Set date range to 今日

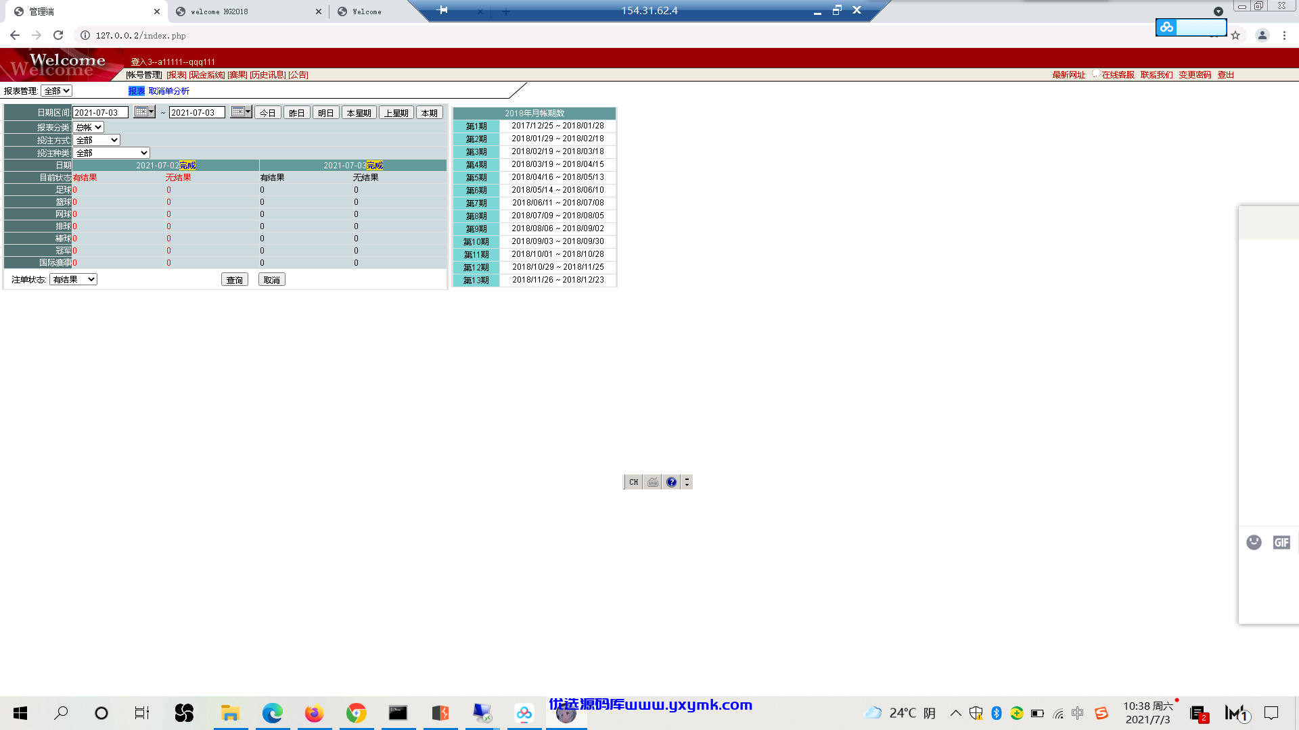coord(268,113)
